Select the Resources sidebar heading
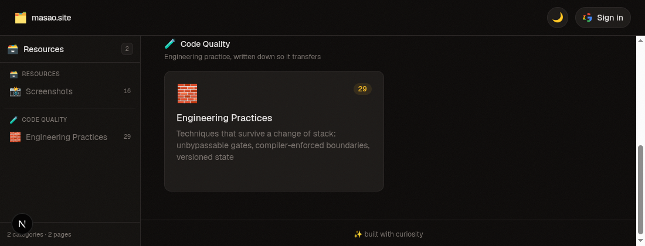 click(43, 49)
